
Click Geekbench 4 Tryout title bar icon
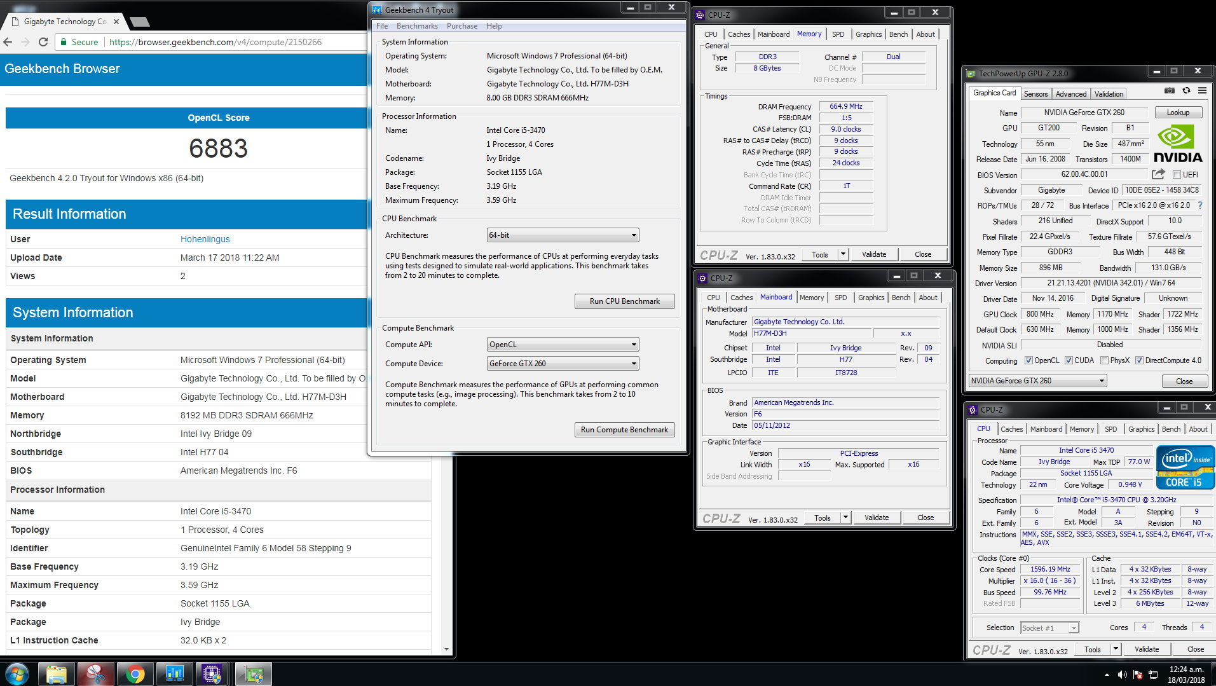(x=377, y=10)
